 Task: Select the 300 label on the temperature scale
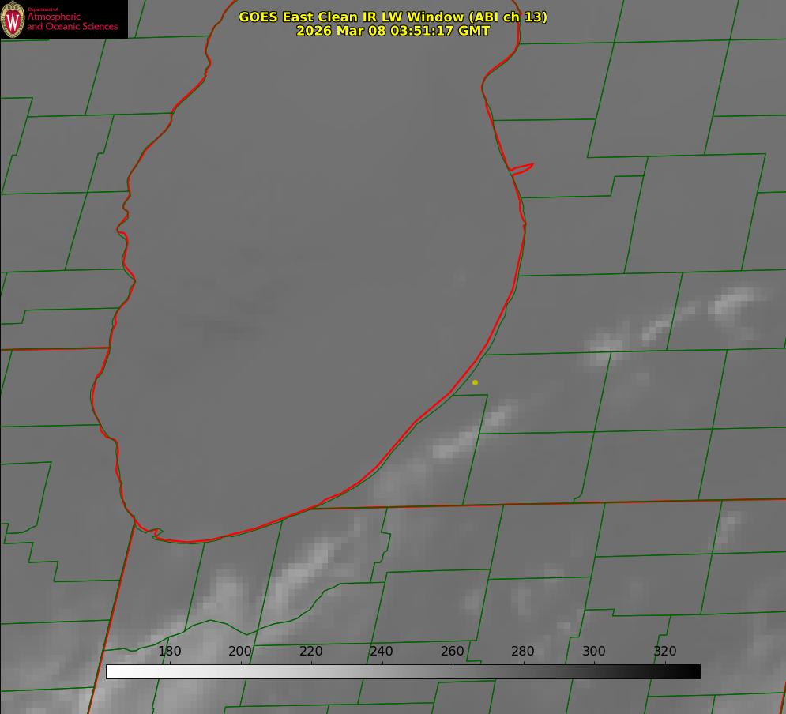(594, 652)
